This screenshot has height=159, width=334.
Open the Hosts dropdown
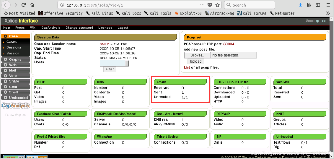pos(114,63)
